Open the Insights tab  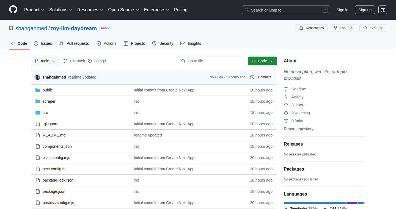191,43
